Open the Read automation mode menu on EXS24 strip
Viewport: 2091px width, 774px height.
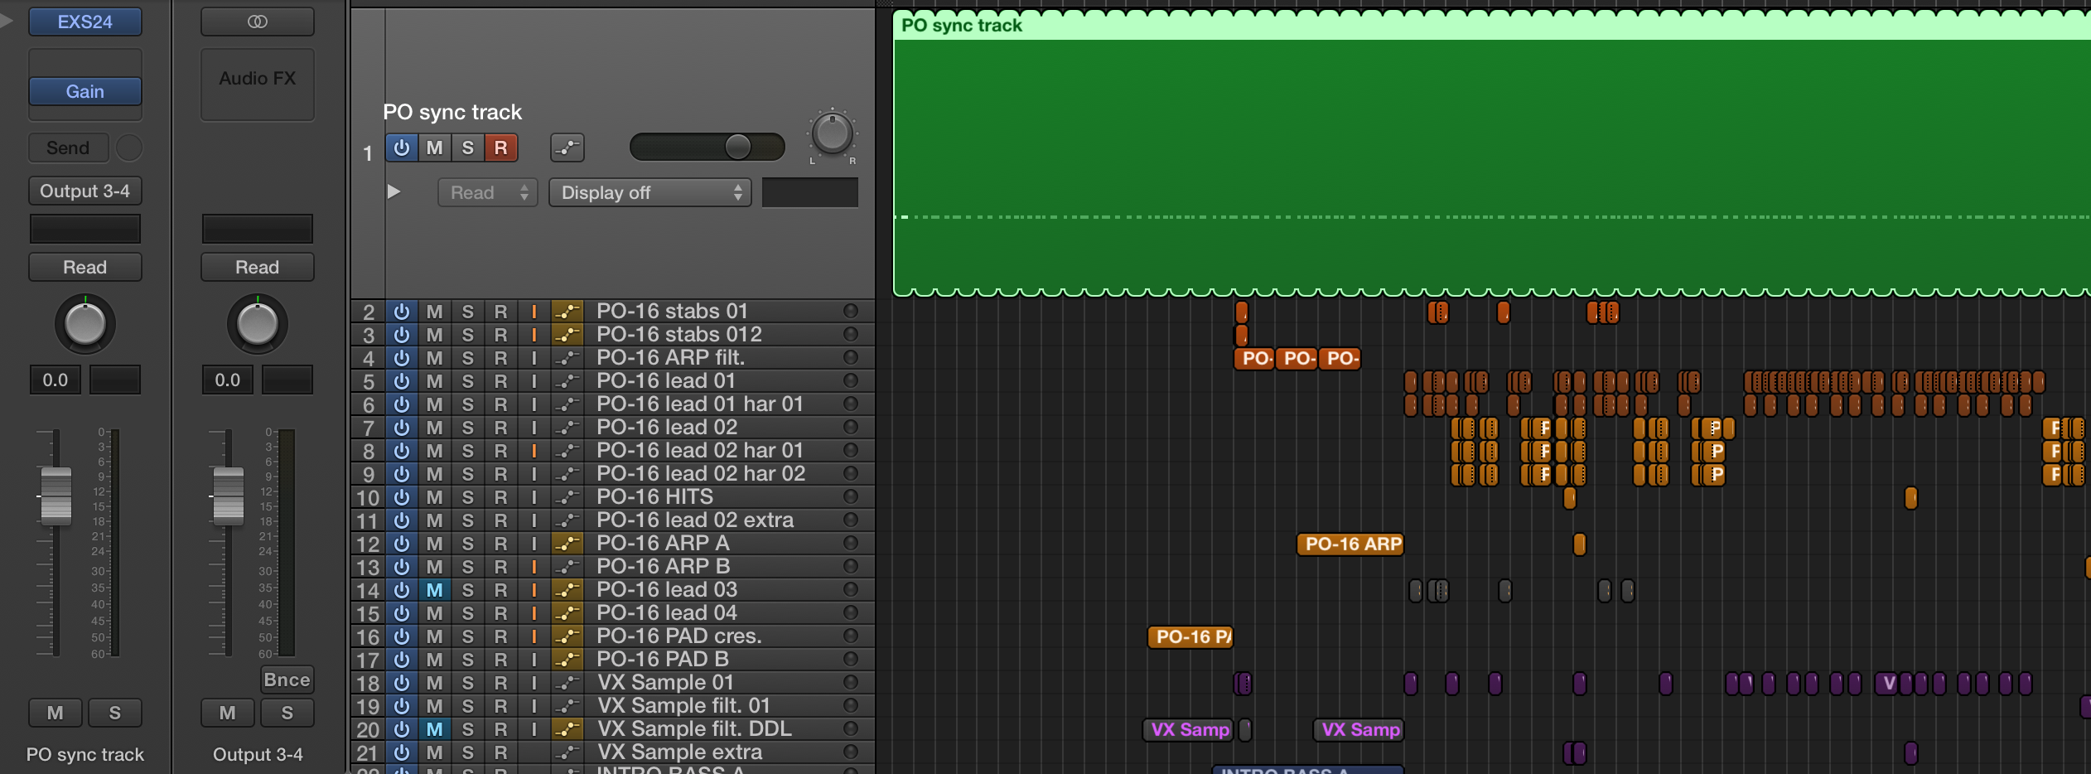(x=85, y=267)
